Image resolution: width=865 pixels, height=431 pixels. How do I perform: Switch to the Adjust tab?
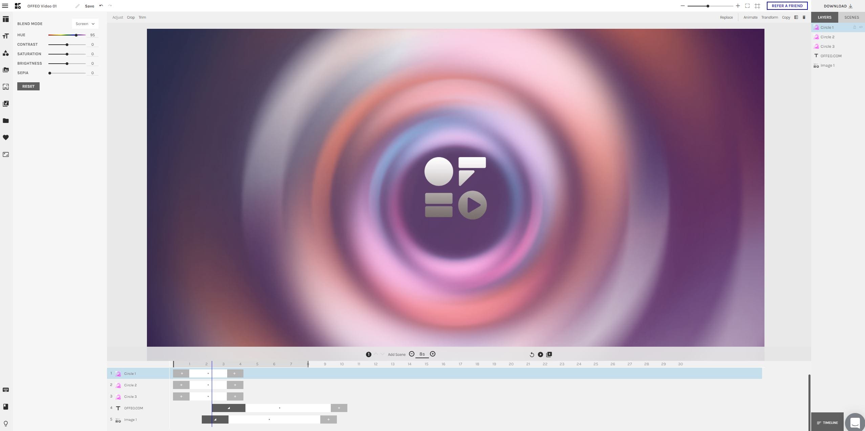pyautogui.click(x=117, y=17)
